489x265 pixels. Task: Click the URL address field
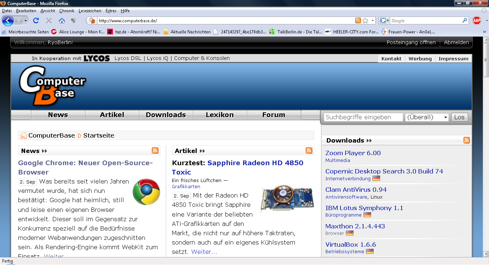[226, 20]
